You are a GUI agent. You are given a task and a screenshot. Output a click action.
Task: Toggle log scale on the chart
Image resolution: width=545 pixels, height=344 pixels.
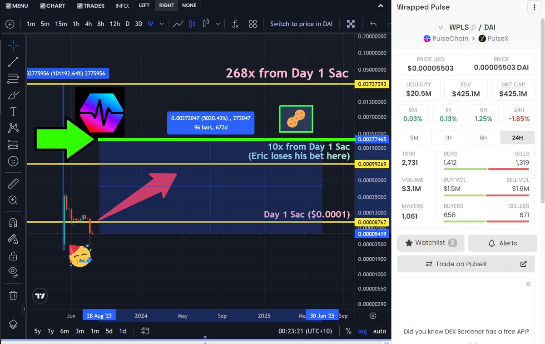tap(362, 331)
